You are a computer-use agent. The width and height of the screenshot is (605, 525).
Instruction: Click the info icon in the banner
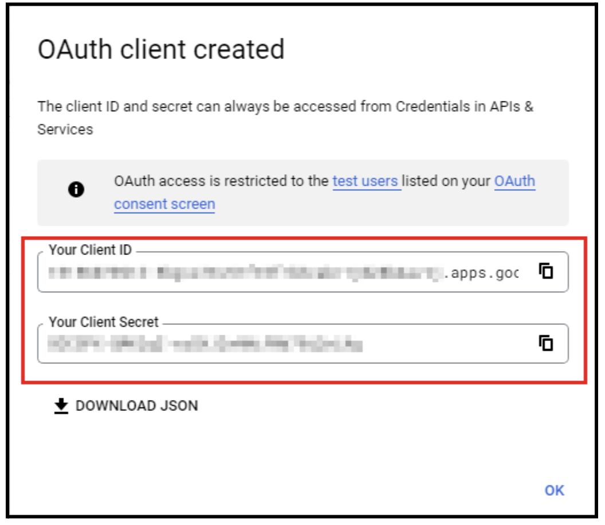(x=76, y=190)
